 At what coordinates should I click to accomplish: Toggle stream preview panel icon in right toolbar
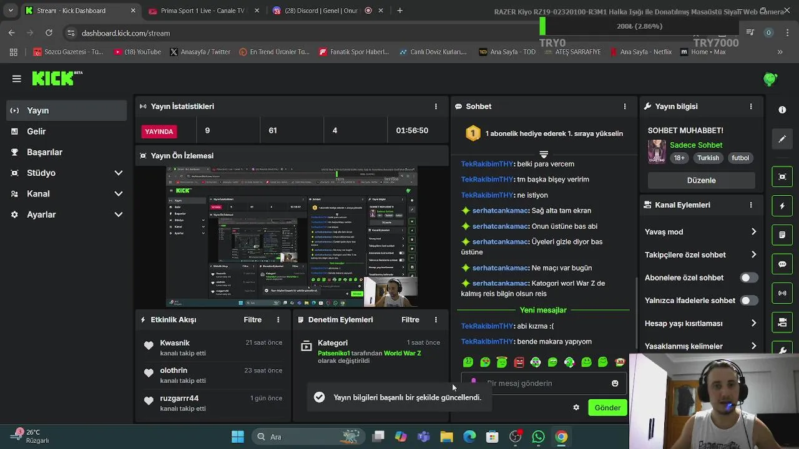[782, 176]
